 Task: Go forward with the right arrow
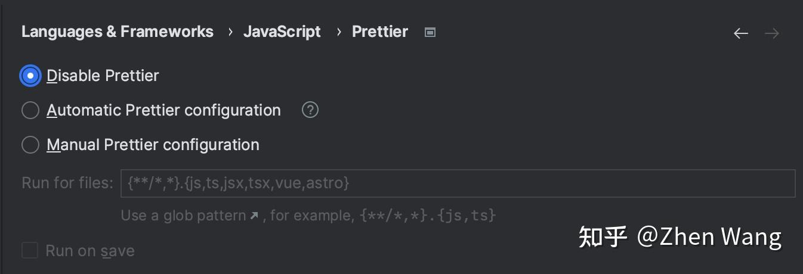[x=772, y=33]
